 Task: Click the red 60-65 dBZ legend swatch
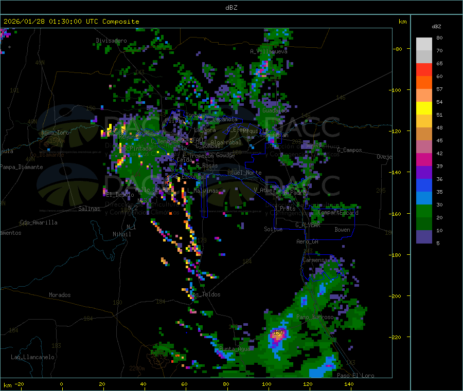424,69
